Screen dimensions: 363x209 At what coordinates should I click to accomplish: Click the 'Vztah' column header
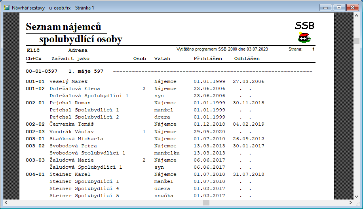point(162,58)
